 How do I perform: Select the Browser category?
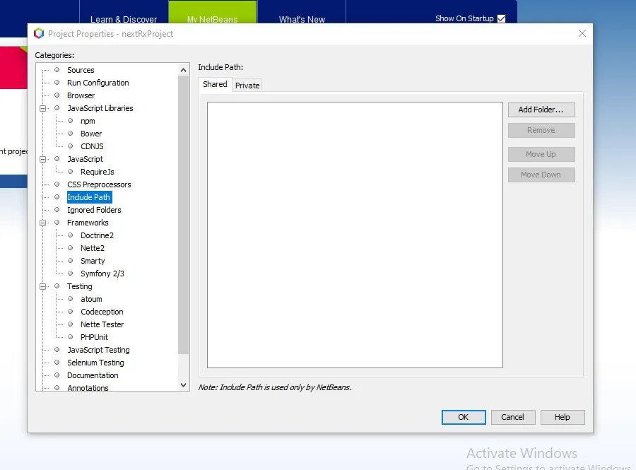tap(81, 95)
